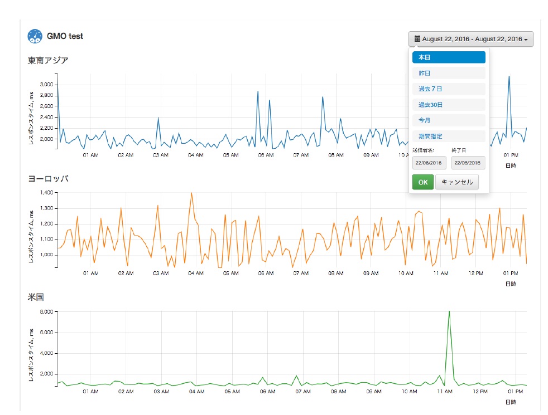Click the 東南アジア chart heading
Image resolution: width=548 pixels, height=415 pixels.
click(48, 60)
